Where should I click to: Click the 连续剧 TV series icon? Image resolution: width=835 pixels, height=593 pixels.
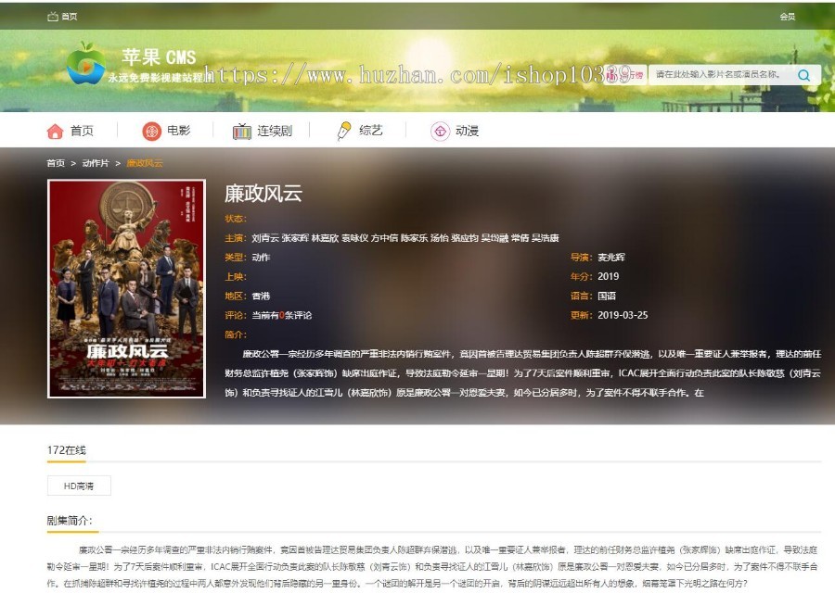click(x=240, y=131)
